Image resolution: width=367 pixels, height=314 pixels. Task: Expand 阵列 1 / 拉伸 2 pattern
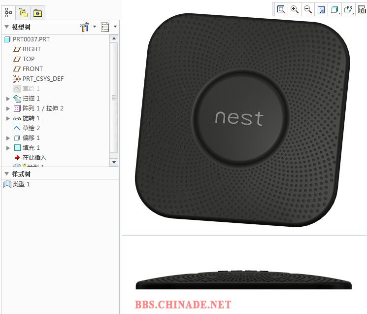8,108
